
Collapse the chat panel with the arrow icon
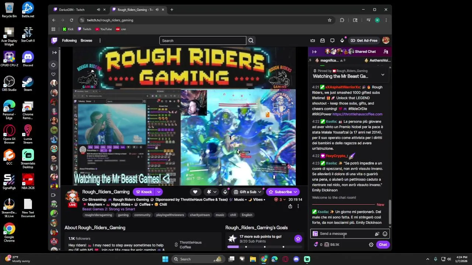[314, 52]
